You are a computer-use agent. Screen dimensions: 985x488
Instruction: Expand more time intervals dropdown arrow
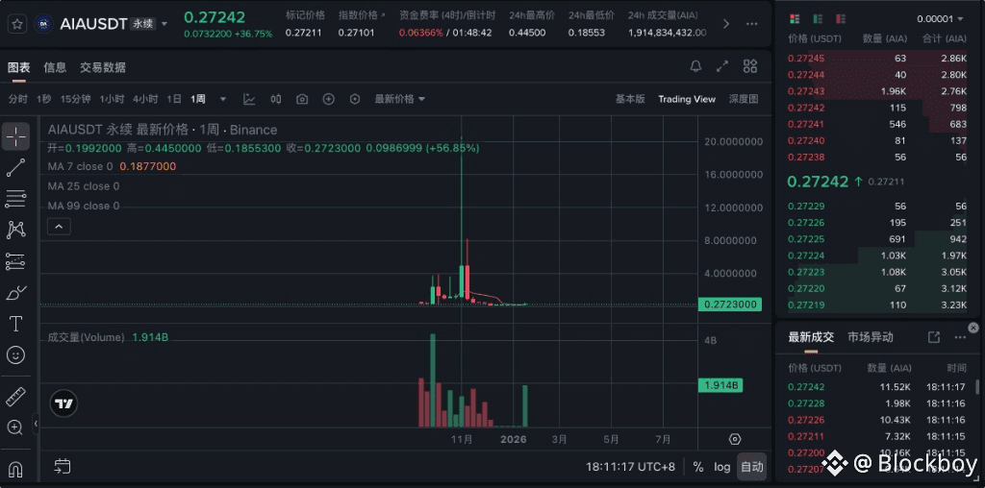point(223,99)
